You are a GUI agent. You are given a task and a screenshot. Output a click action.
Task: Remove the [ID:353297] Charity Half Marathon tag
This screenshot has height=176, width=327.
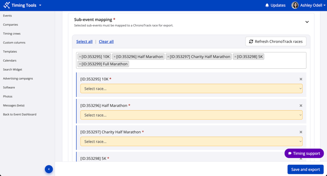168,57
